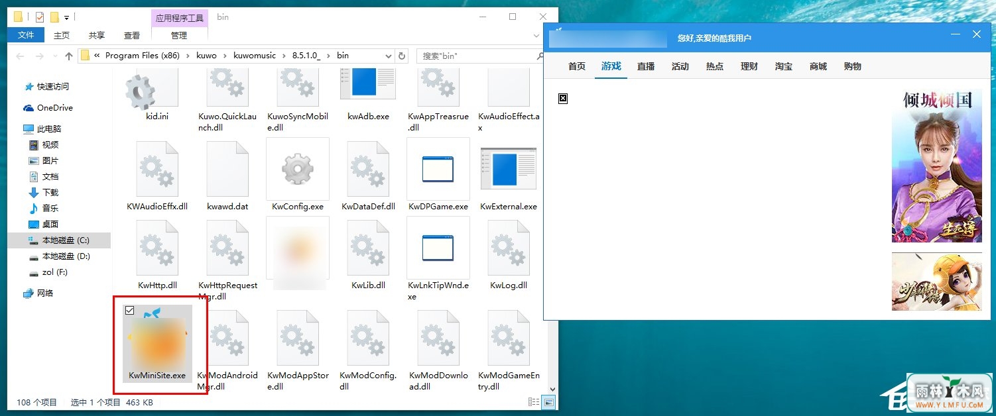Select KwConfig.exe gear icon

coord(298,170)
